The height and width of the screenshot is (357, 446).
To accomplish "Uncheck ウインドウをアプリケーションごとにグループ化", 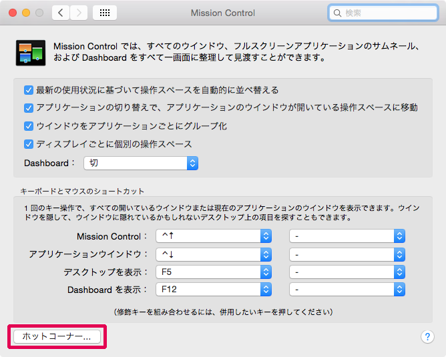I will tap(29, 126).
